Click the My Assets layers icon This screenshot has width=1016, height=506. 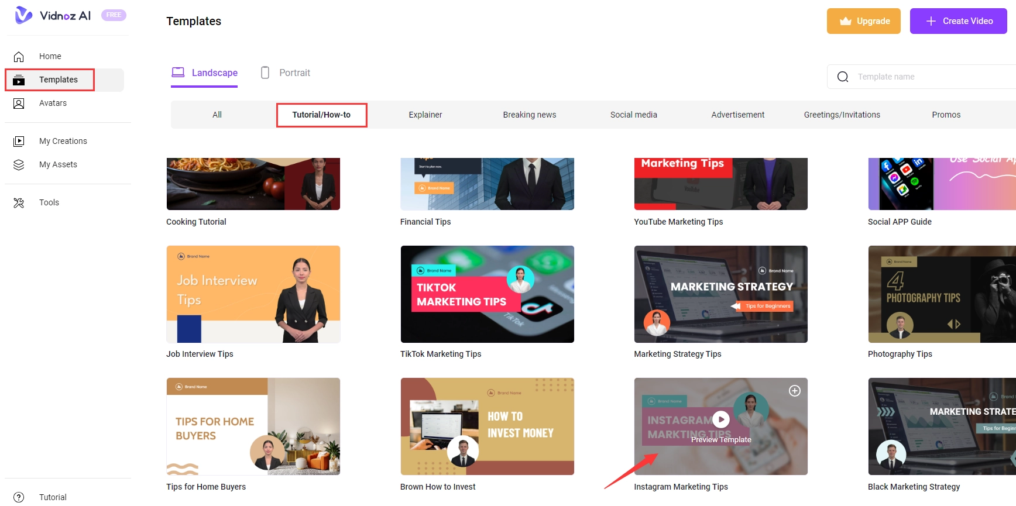[x=19, y=165]
